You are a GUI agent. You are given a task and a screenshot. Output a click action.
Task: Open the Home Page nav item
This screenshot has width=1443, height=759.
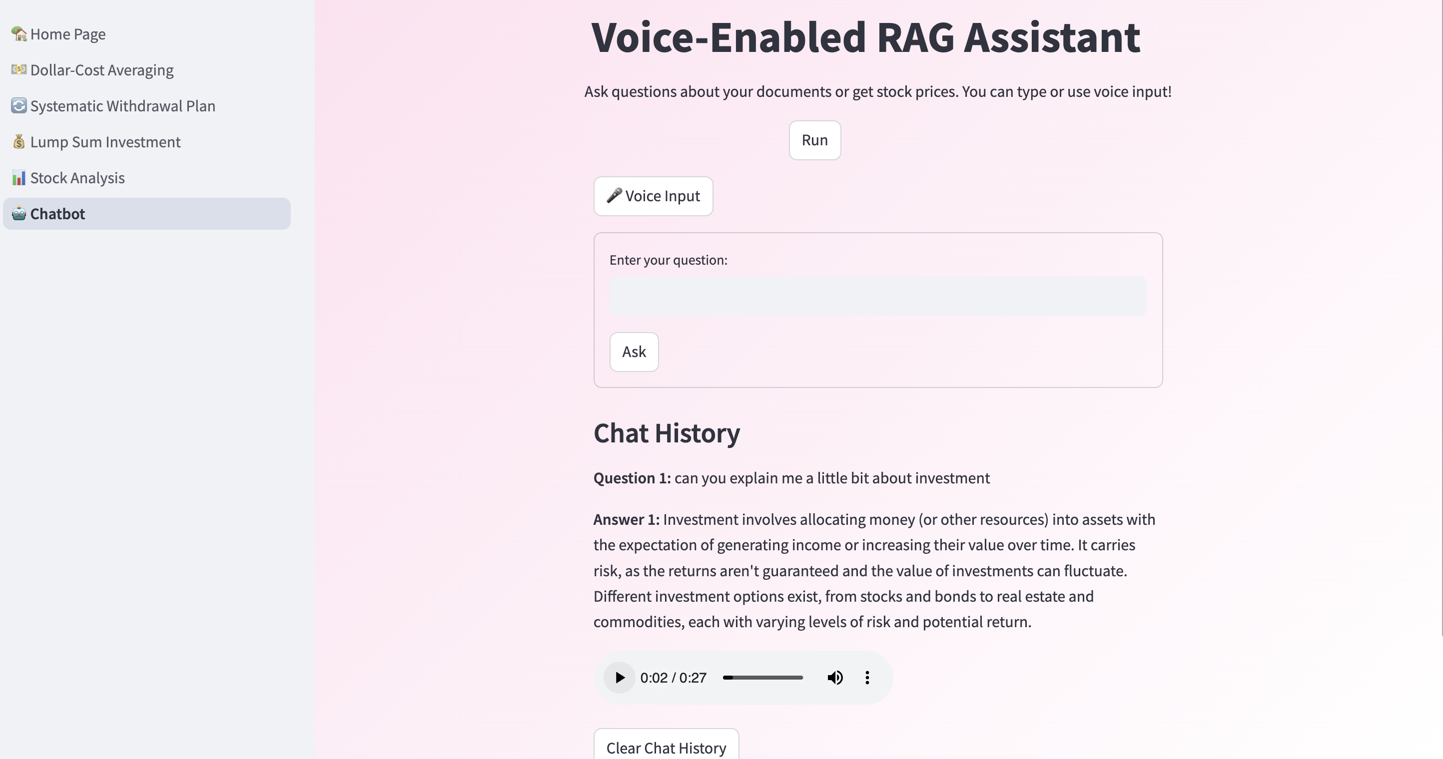click(x=68, y=34)
